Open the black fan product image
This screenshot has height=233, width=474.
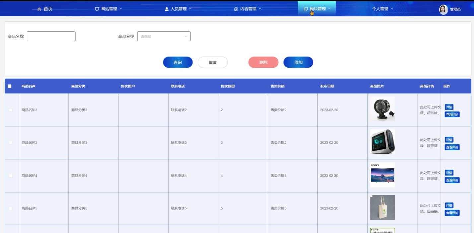coord(382,109)
